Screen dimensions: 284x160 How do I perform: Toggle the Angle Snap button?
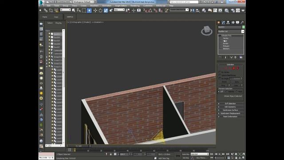pyautogui.click(x=150, y=11)
